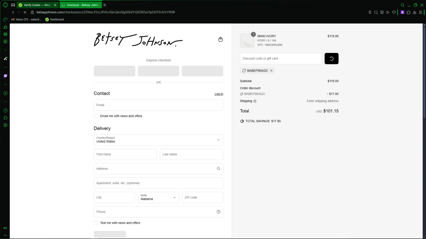Click the Discount code or gift card field
Viewport: 426px width, 239px height.
pos(281,59)
